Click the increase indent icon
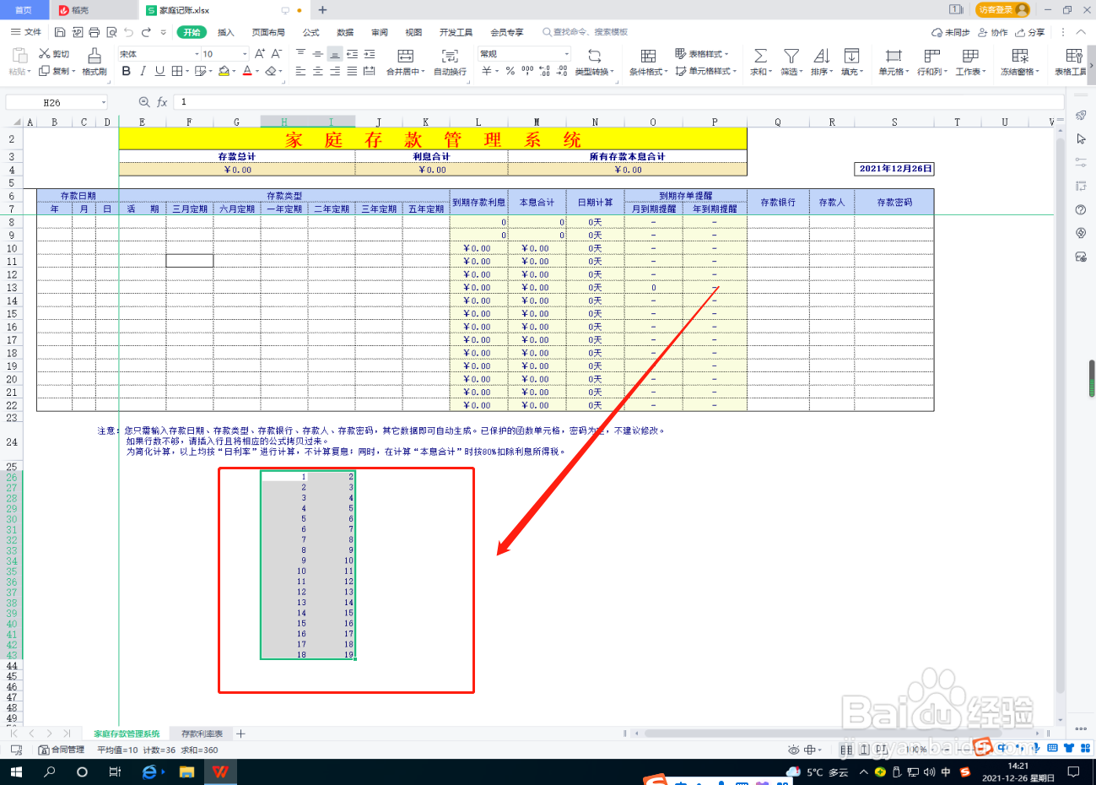This screenshot has width=1096, height=785. pyautogui.click(x=370, y=53)
